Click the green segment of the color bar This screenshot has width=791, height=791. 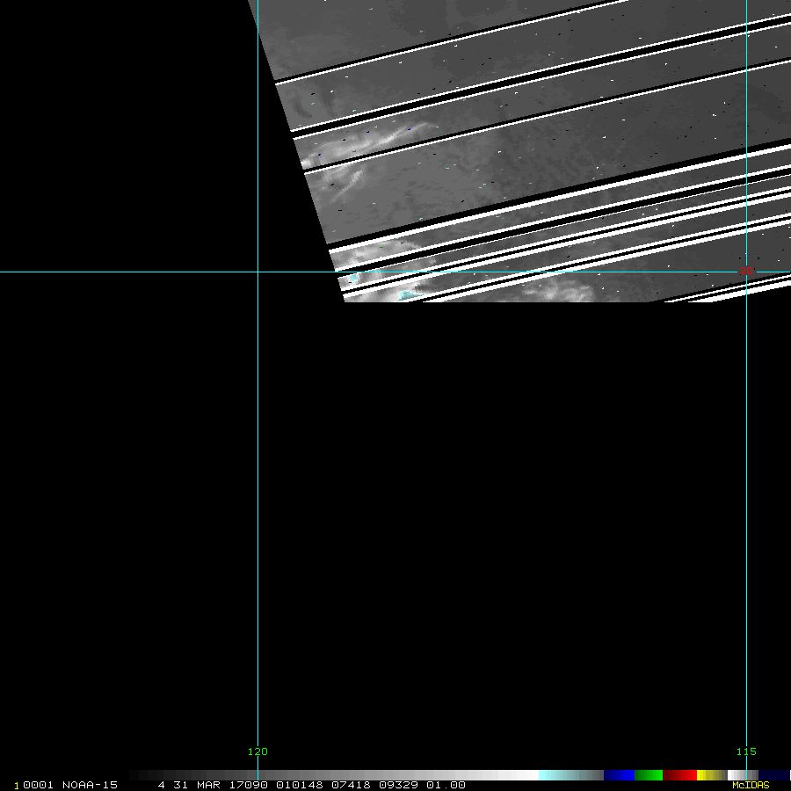point(649,775)
